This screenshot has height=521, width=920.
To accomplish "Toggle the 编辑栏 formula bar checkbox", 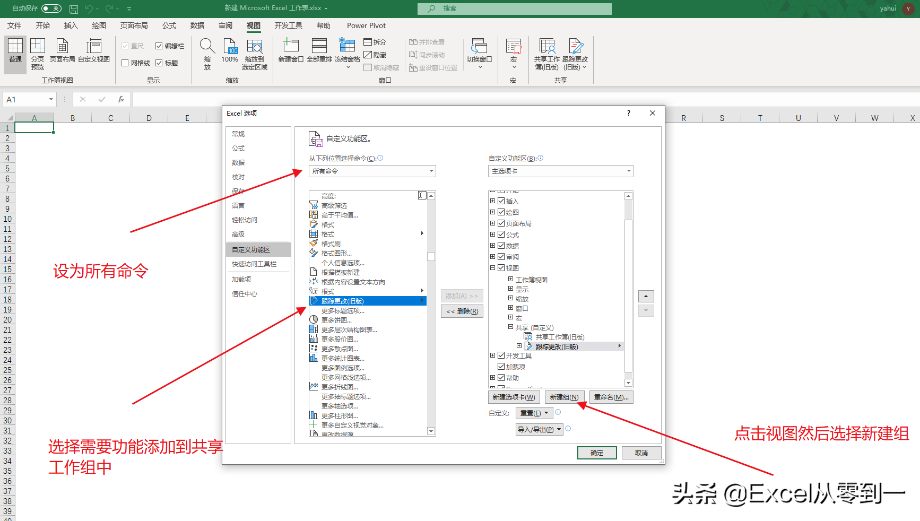I will pyautogui.click(x=159, y=46).
